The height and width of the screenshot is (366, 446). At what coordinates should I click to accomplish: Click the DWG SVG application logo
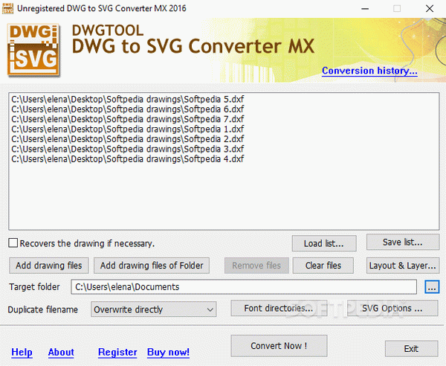[33, 51]
